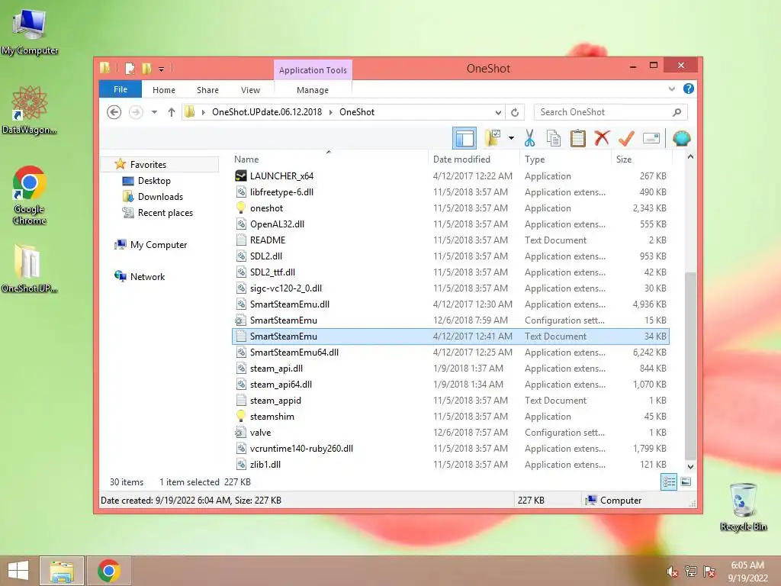Select Network in navigation pane

click(x=147, y=276)
